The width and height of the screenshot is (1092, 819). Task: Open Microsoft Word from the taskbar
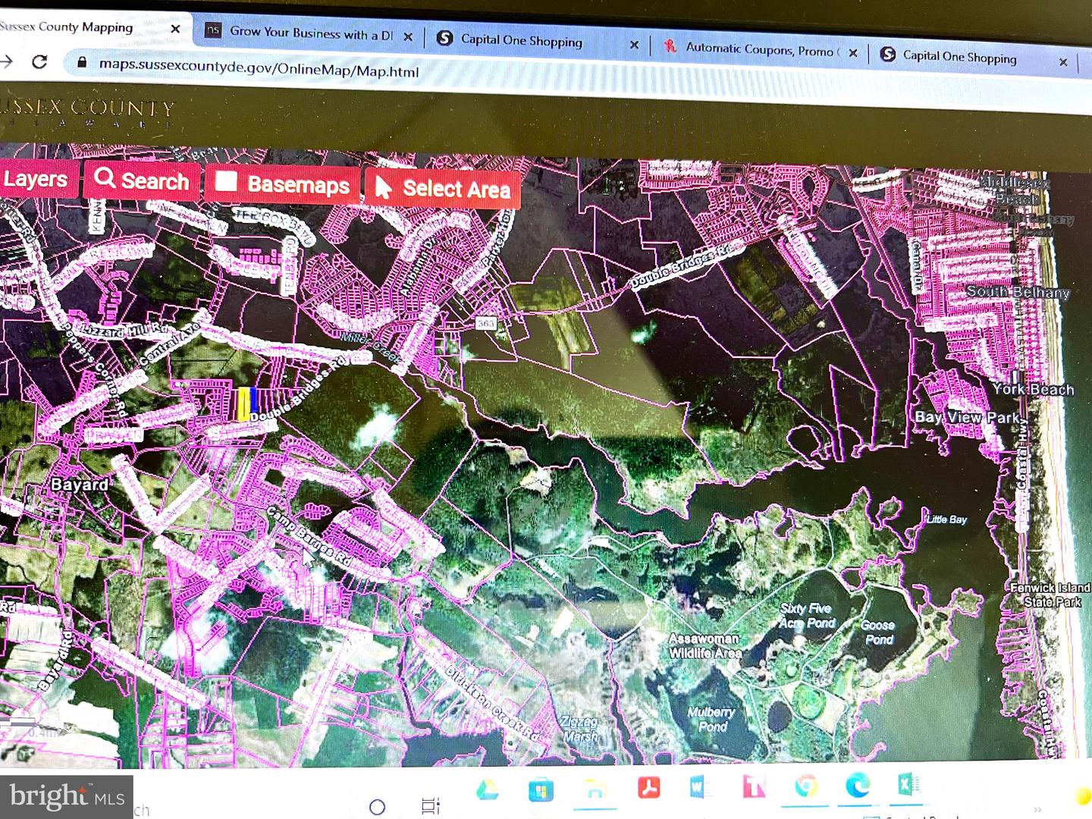tap(700, 788)
